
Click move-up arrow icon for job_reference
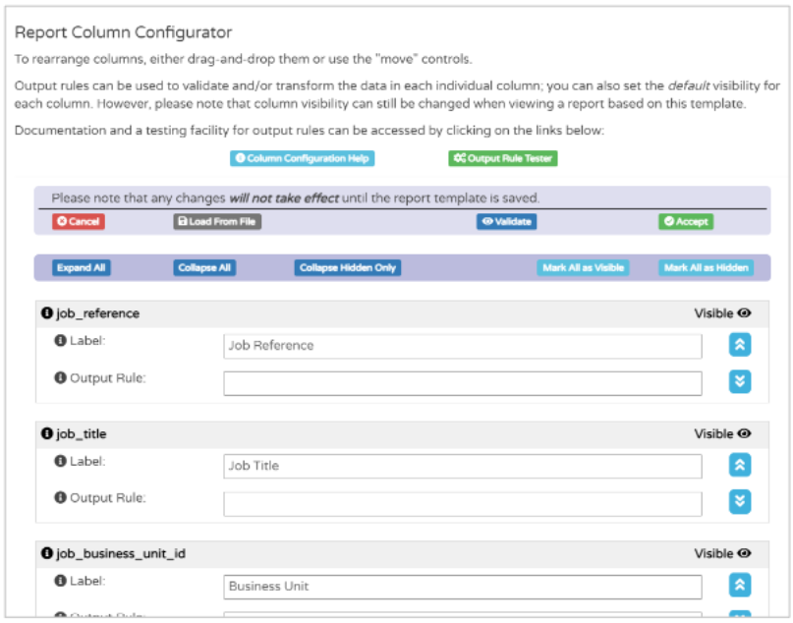(x=740, y=345)
